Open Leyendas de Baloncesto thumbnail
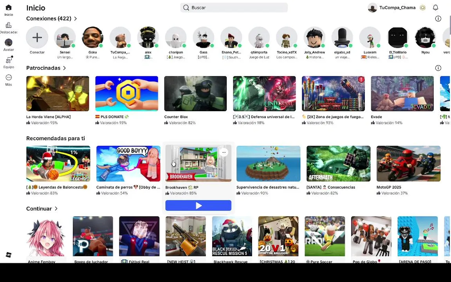This screenshot has width=451, height=282. point(58,163)
